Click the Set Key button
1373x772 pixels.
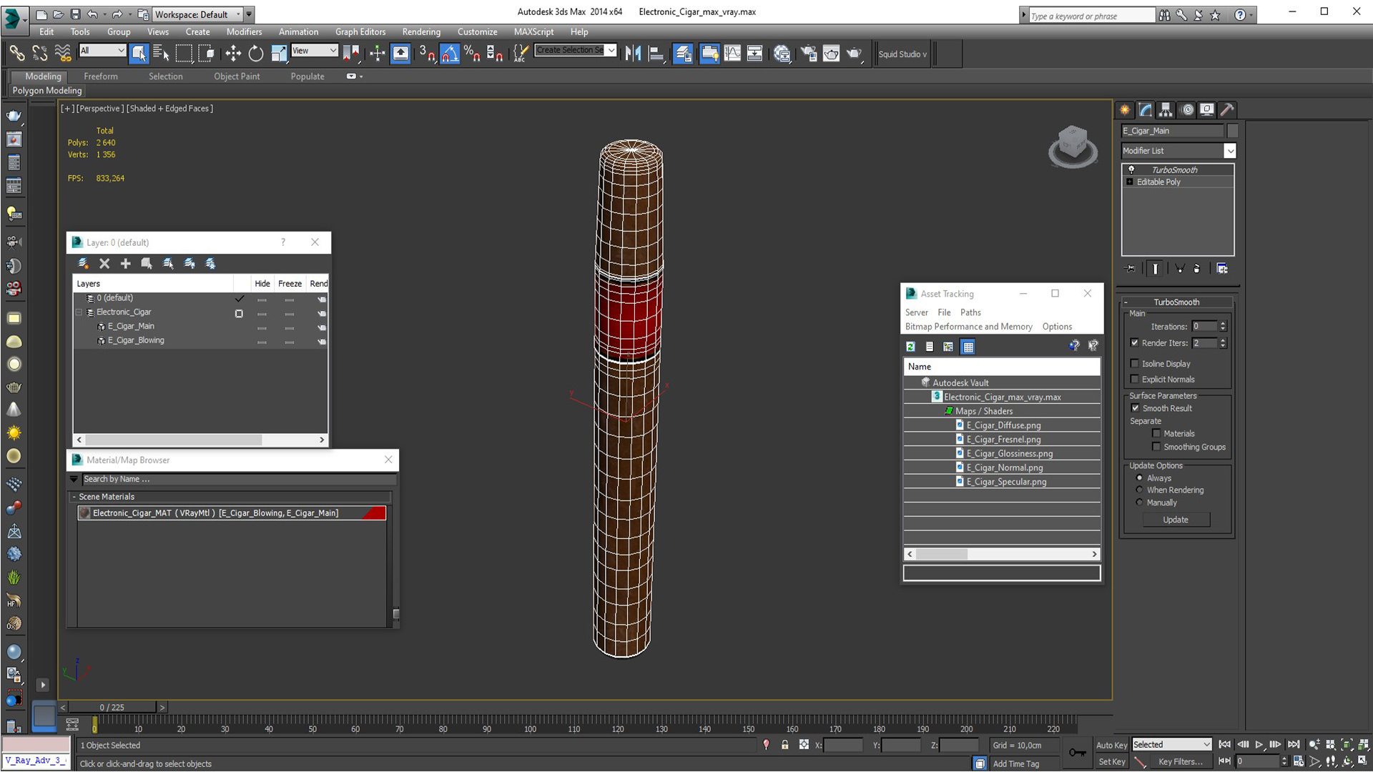coord(1111,762)
